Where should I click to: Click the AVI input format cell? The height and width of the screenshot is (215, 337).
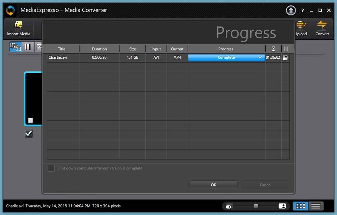tap(156, 57)
